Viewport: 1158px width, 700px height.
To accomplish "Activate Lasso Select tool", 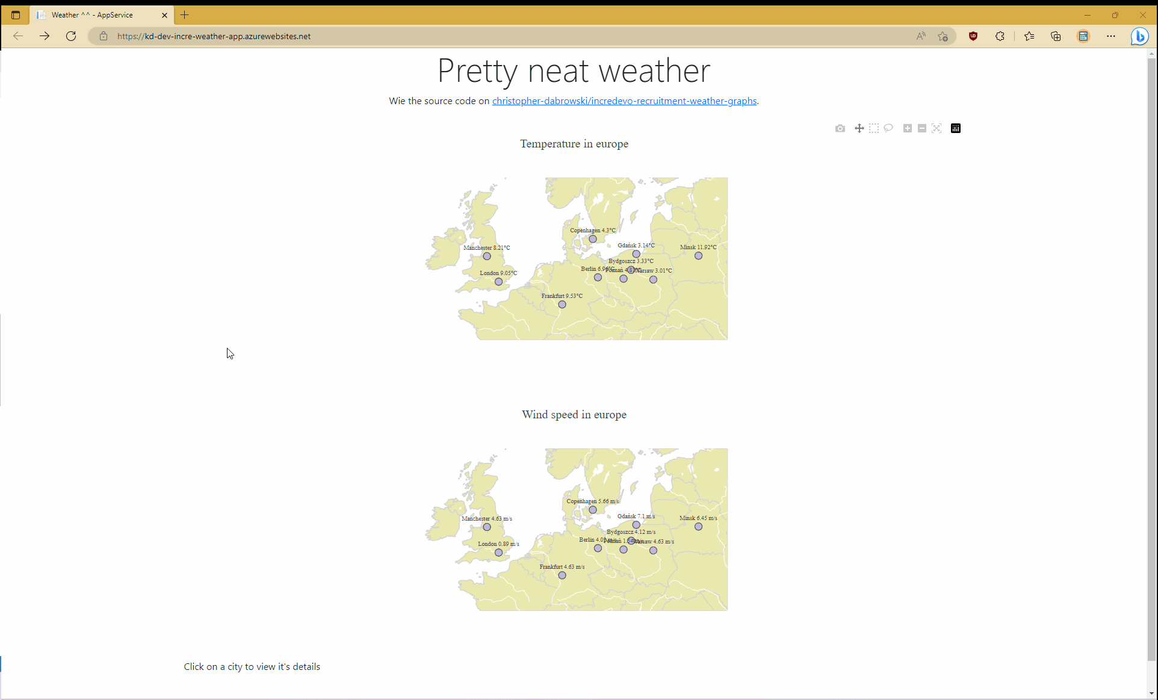I will [x=888, y=128].
